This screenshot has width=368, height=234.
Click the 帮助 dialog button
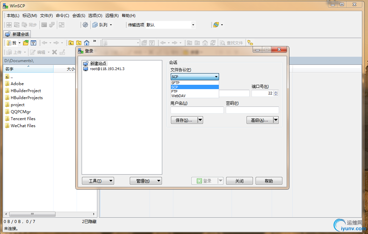[269, 181]
